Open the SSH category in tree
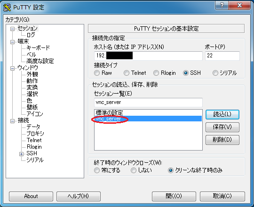Image resolution: width=254 pixels, height=207 pixels. click(32, 153)
